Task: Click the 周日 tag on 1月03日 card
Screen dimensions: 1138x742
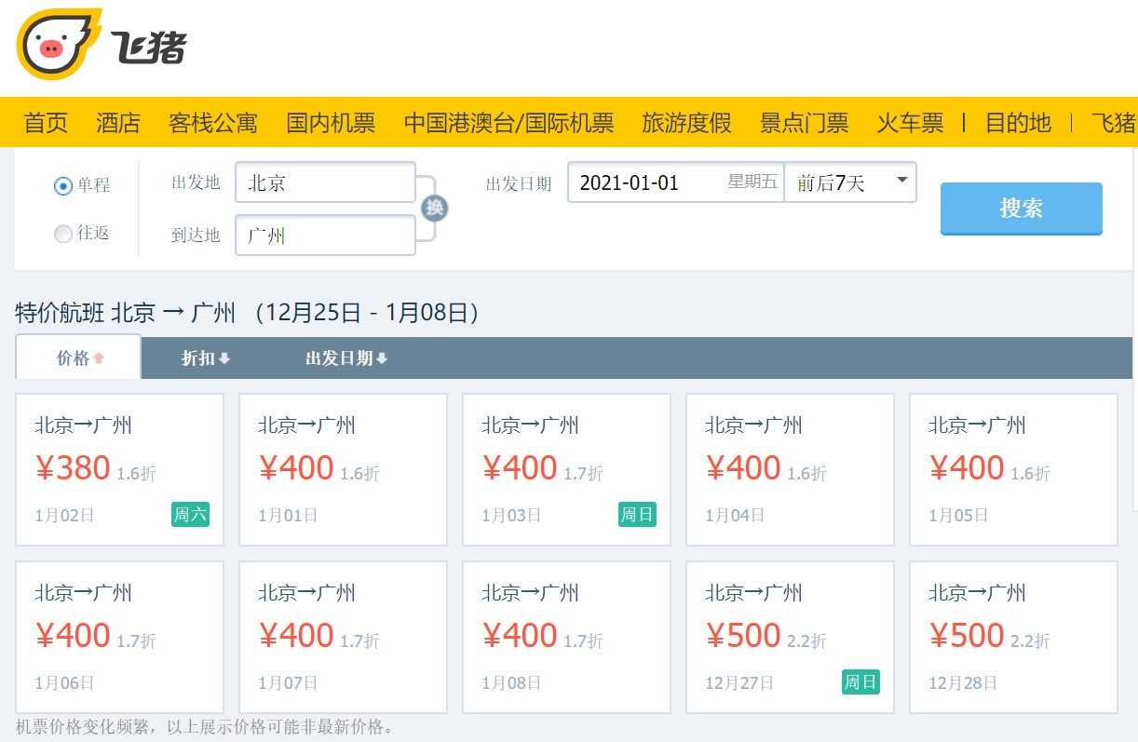Action: 637,514
